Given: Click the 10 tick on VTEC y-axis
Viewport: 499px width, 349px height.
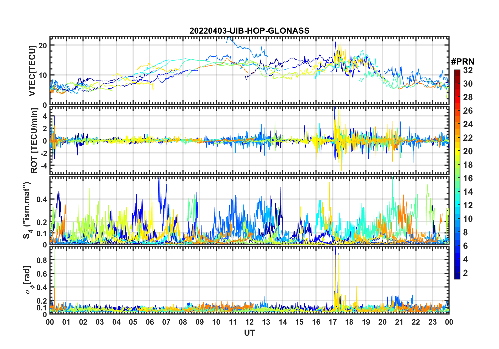Looking at the screenshot, I should pos(43,75).
